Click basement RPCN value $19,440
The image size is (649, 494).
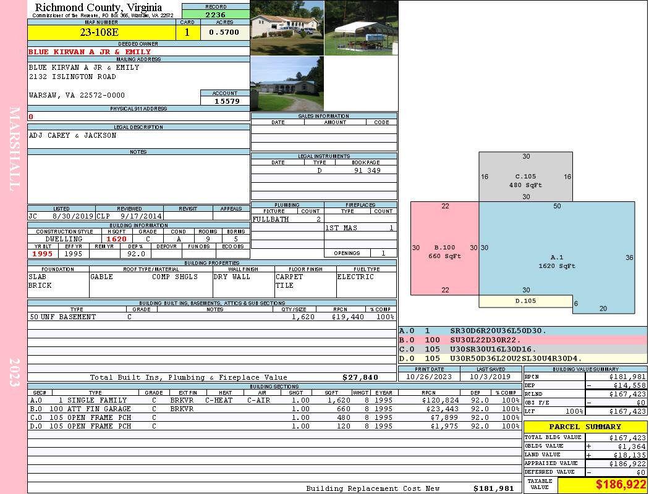347,317
